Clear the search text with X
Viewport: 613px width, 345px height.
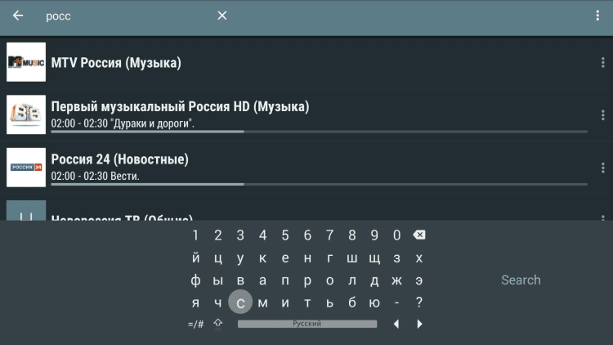coord(221,16)
